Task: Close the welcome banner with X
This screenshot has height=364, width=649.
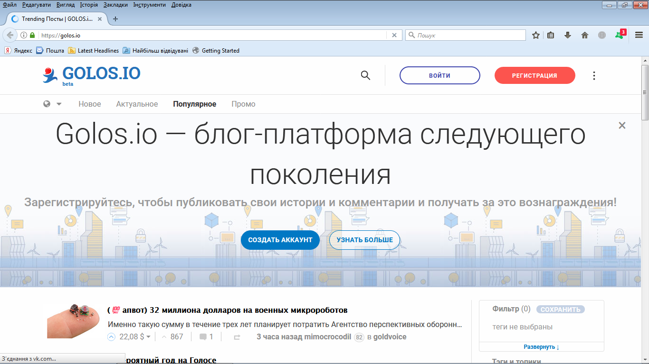Action: pos(622,126)
